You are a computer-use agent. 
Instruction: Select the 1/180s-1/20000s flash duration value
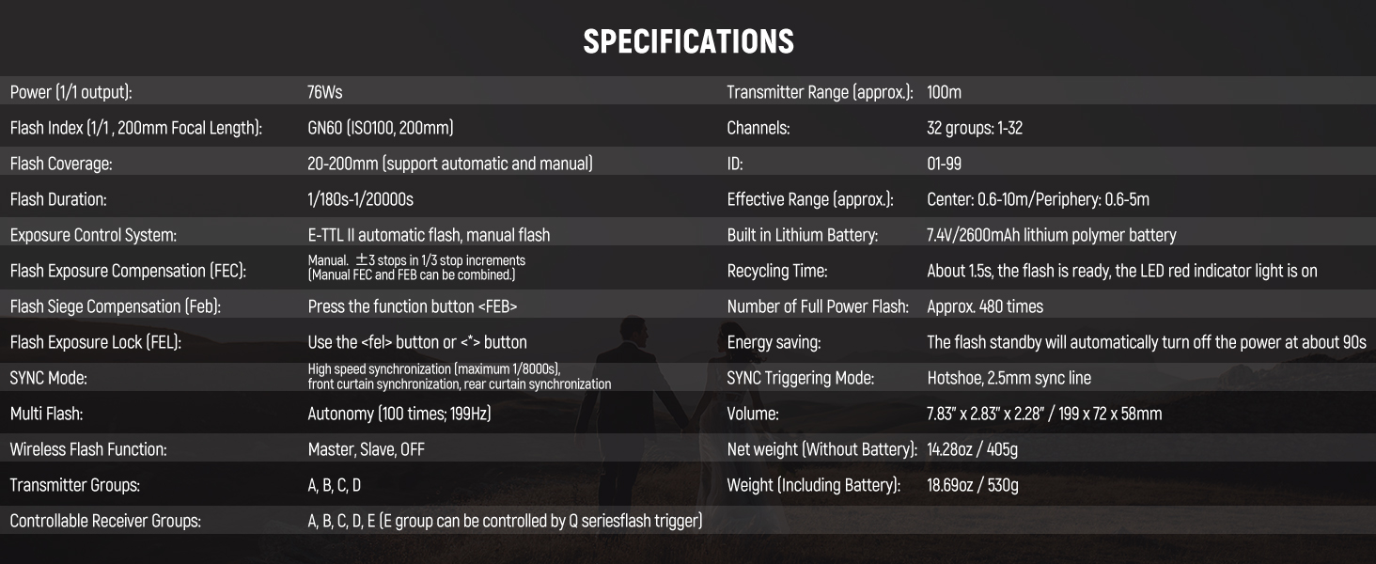pyautogui.click(x=360, y=199)
